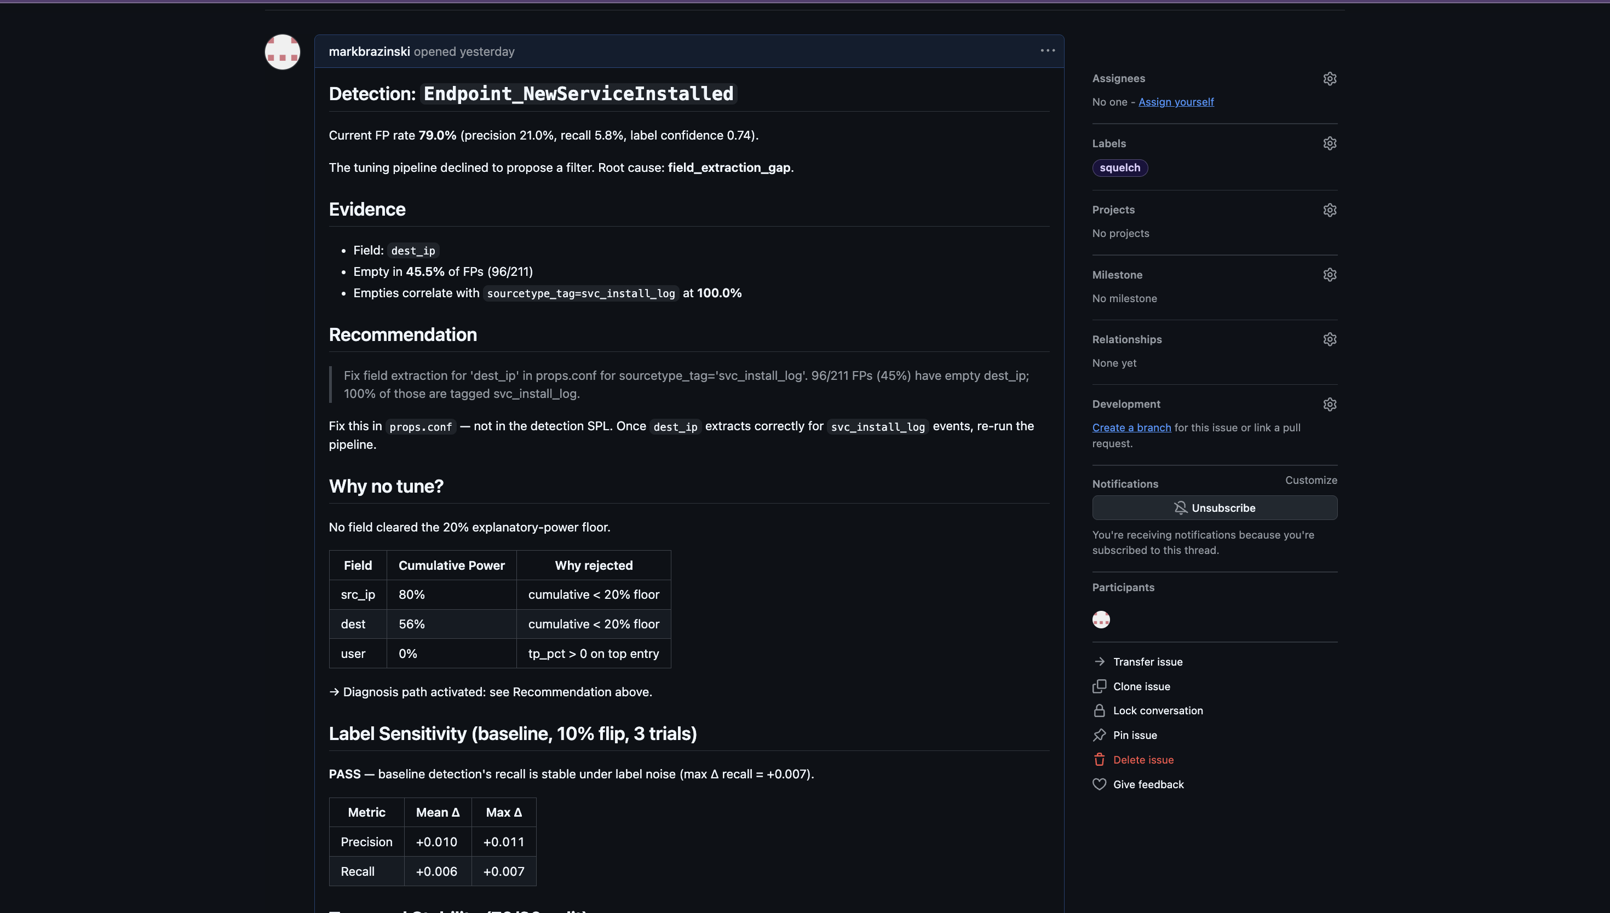Click the 'dest' field table cell

[358, 624]
